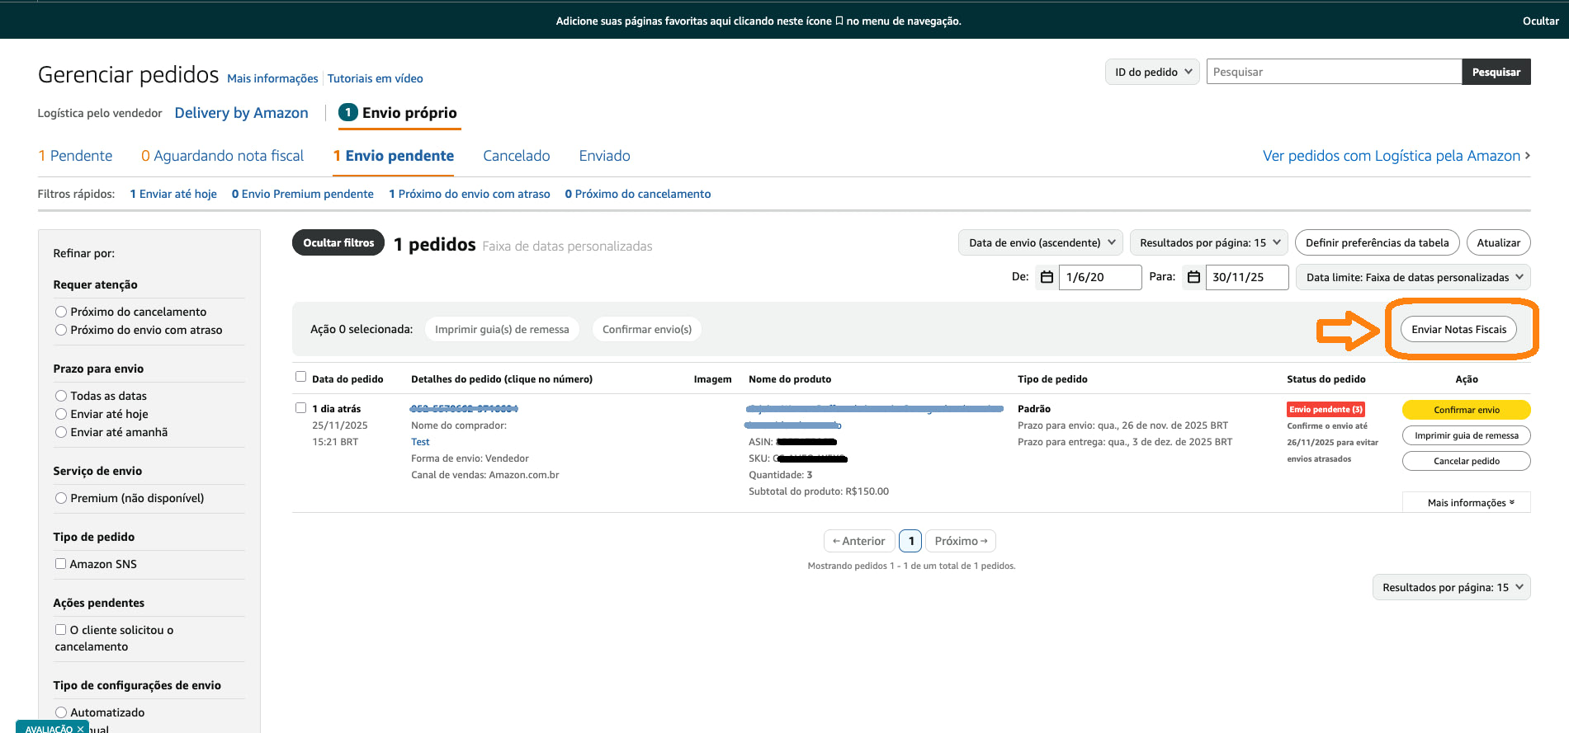Image resolution: width=1569 pixels, height=733 pixels.
Task: Select the Premium (não disponível) radio option
Action: [x=61, y=498]
